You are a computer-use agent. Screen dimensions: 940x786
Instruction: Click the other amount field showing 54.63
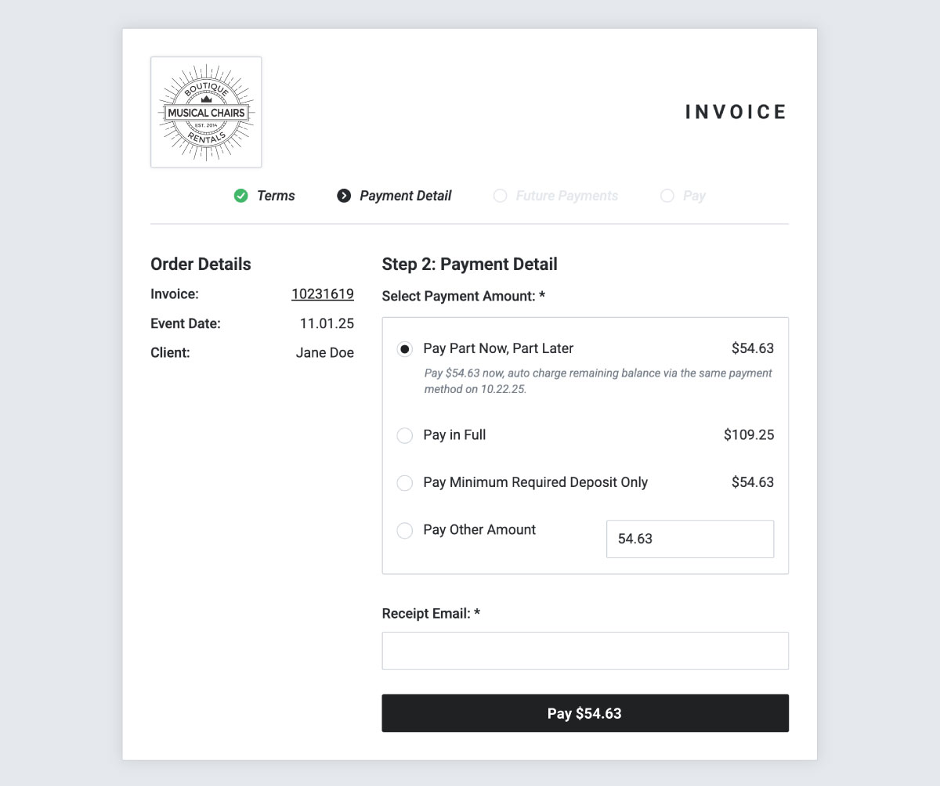click(690, 539)
